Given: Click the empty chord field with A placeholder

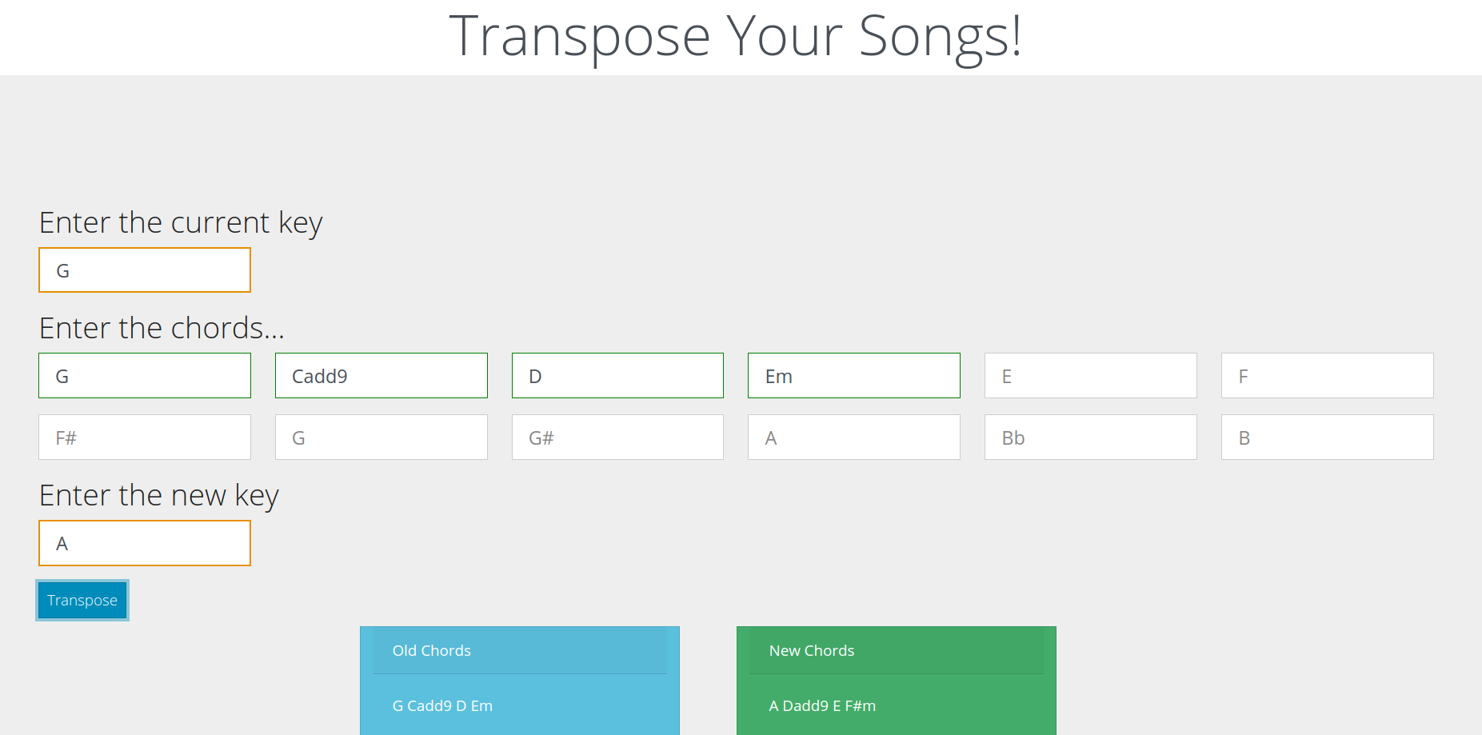Looking at the screenshot, I should 853,437.
